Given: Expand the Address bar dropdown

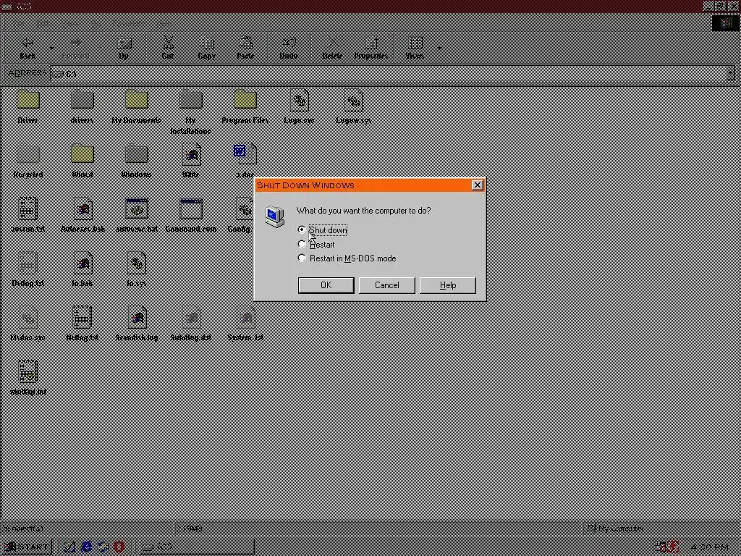Looking at the screenshot, I should click(x=730, y=73).
